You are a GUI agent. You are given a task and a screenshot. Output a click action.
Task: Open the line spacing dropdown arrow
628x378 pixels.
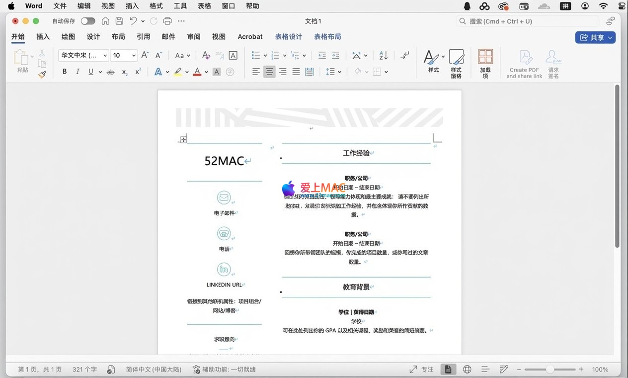point(340,72)
